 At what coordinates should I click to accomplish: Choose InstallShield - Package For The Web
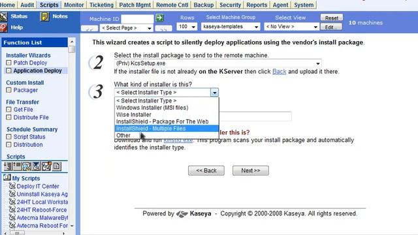[167, 121]
